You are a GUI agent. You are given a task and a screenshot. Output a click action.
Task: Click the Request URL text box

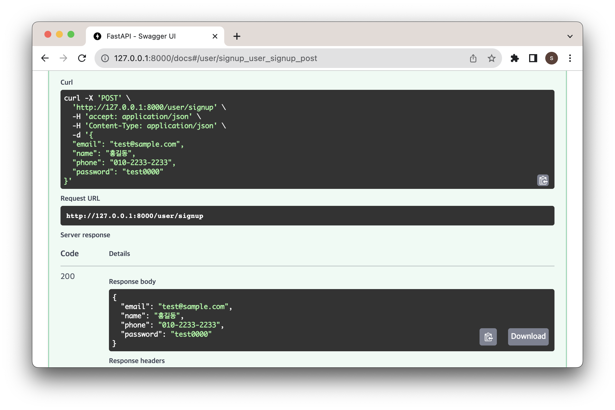click(x=307, y=216)
